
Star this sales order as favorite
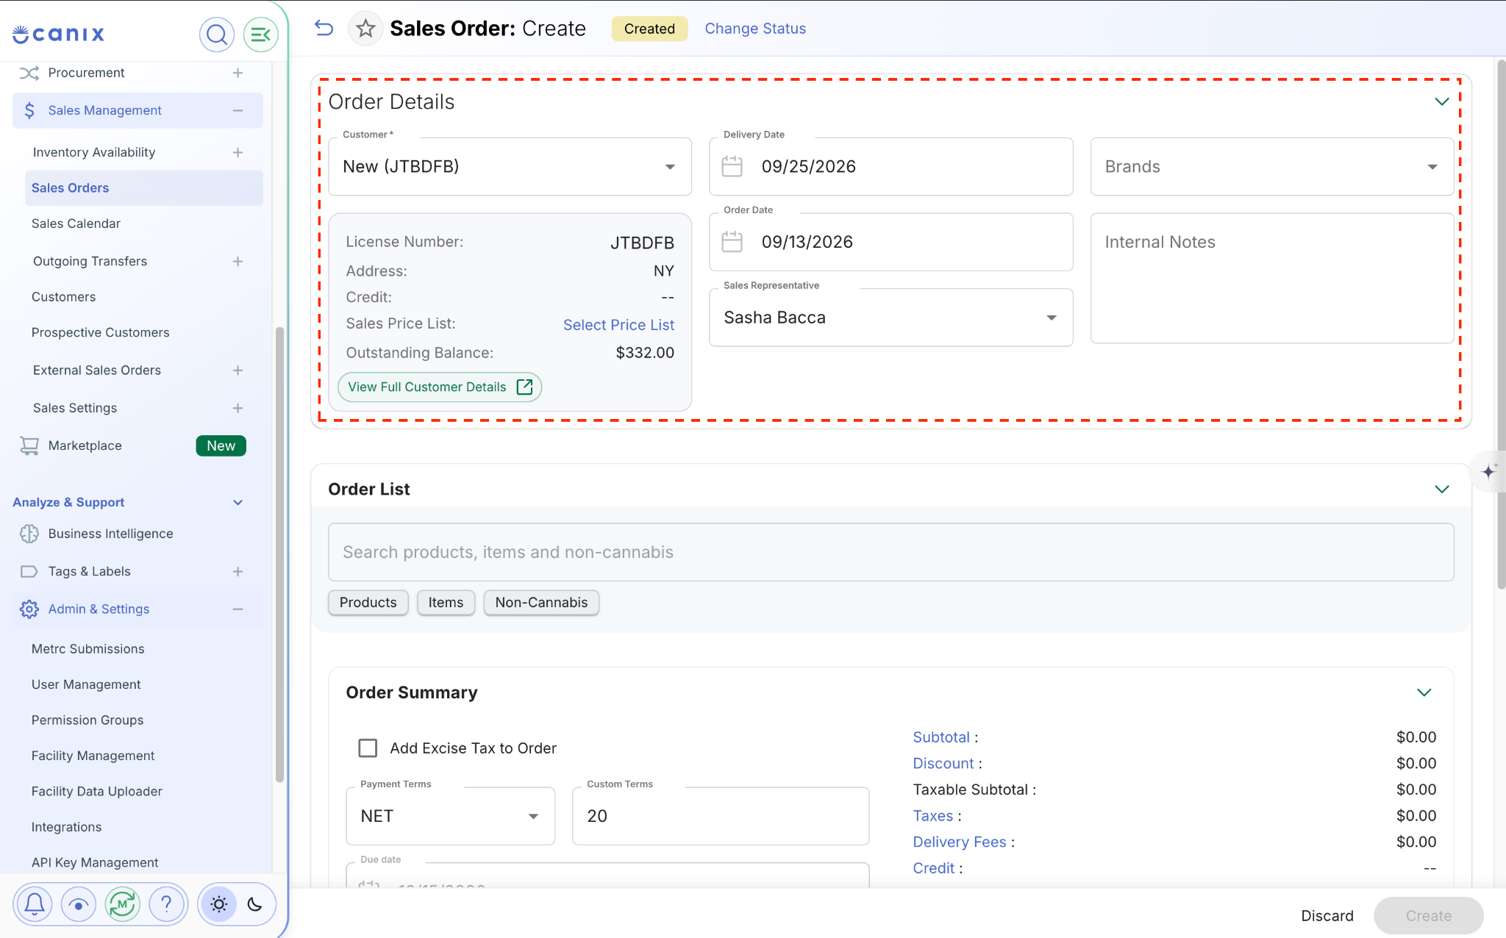pos(365,29)
